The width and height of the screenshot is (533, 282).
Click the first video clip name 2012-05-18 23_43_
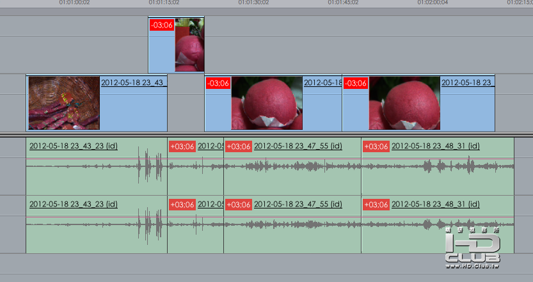tap(134, 82)
